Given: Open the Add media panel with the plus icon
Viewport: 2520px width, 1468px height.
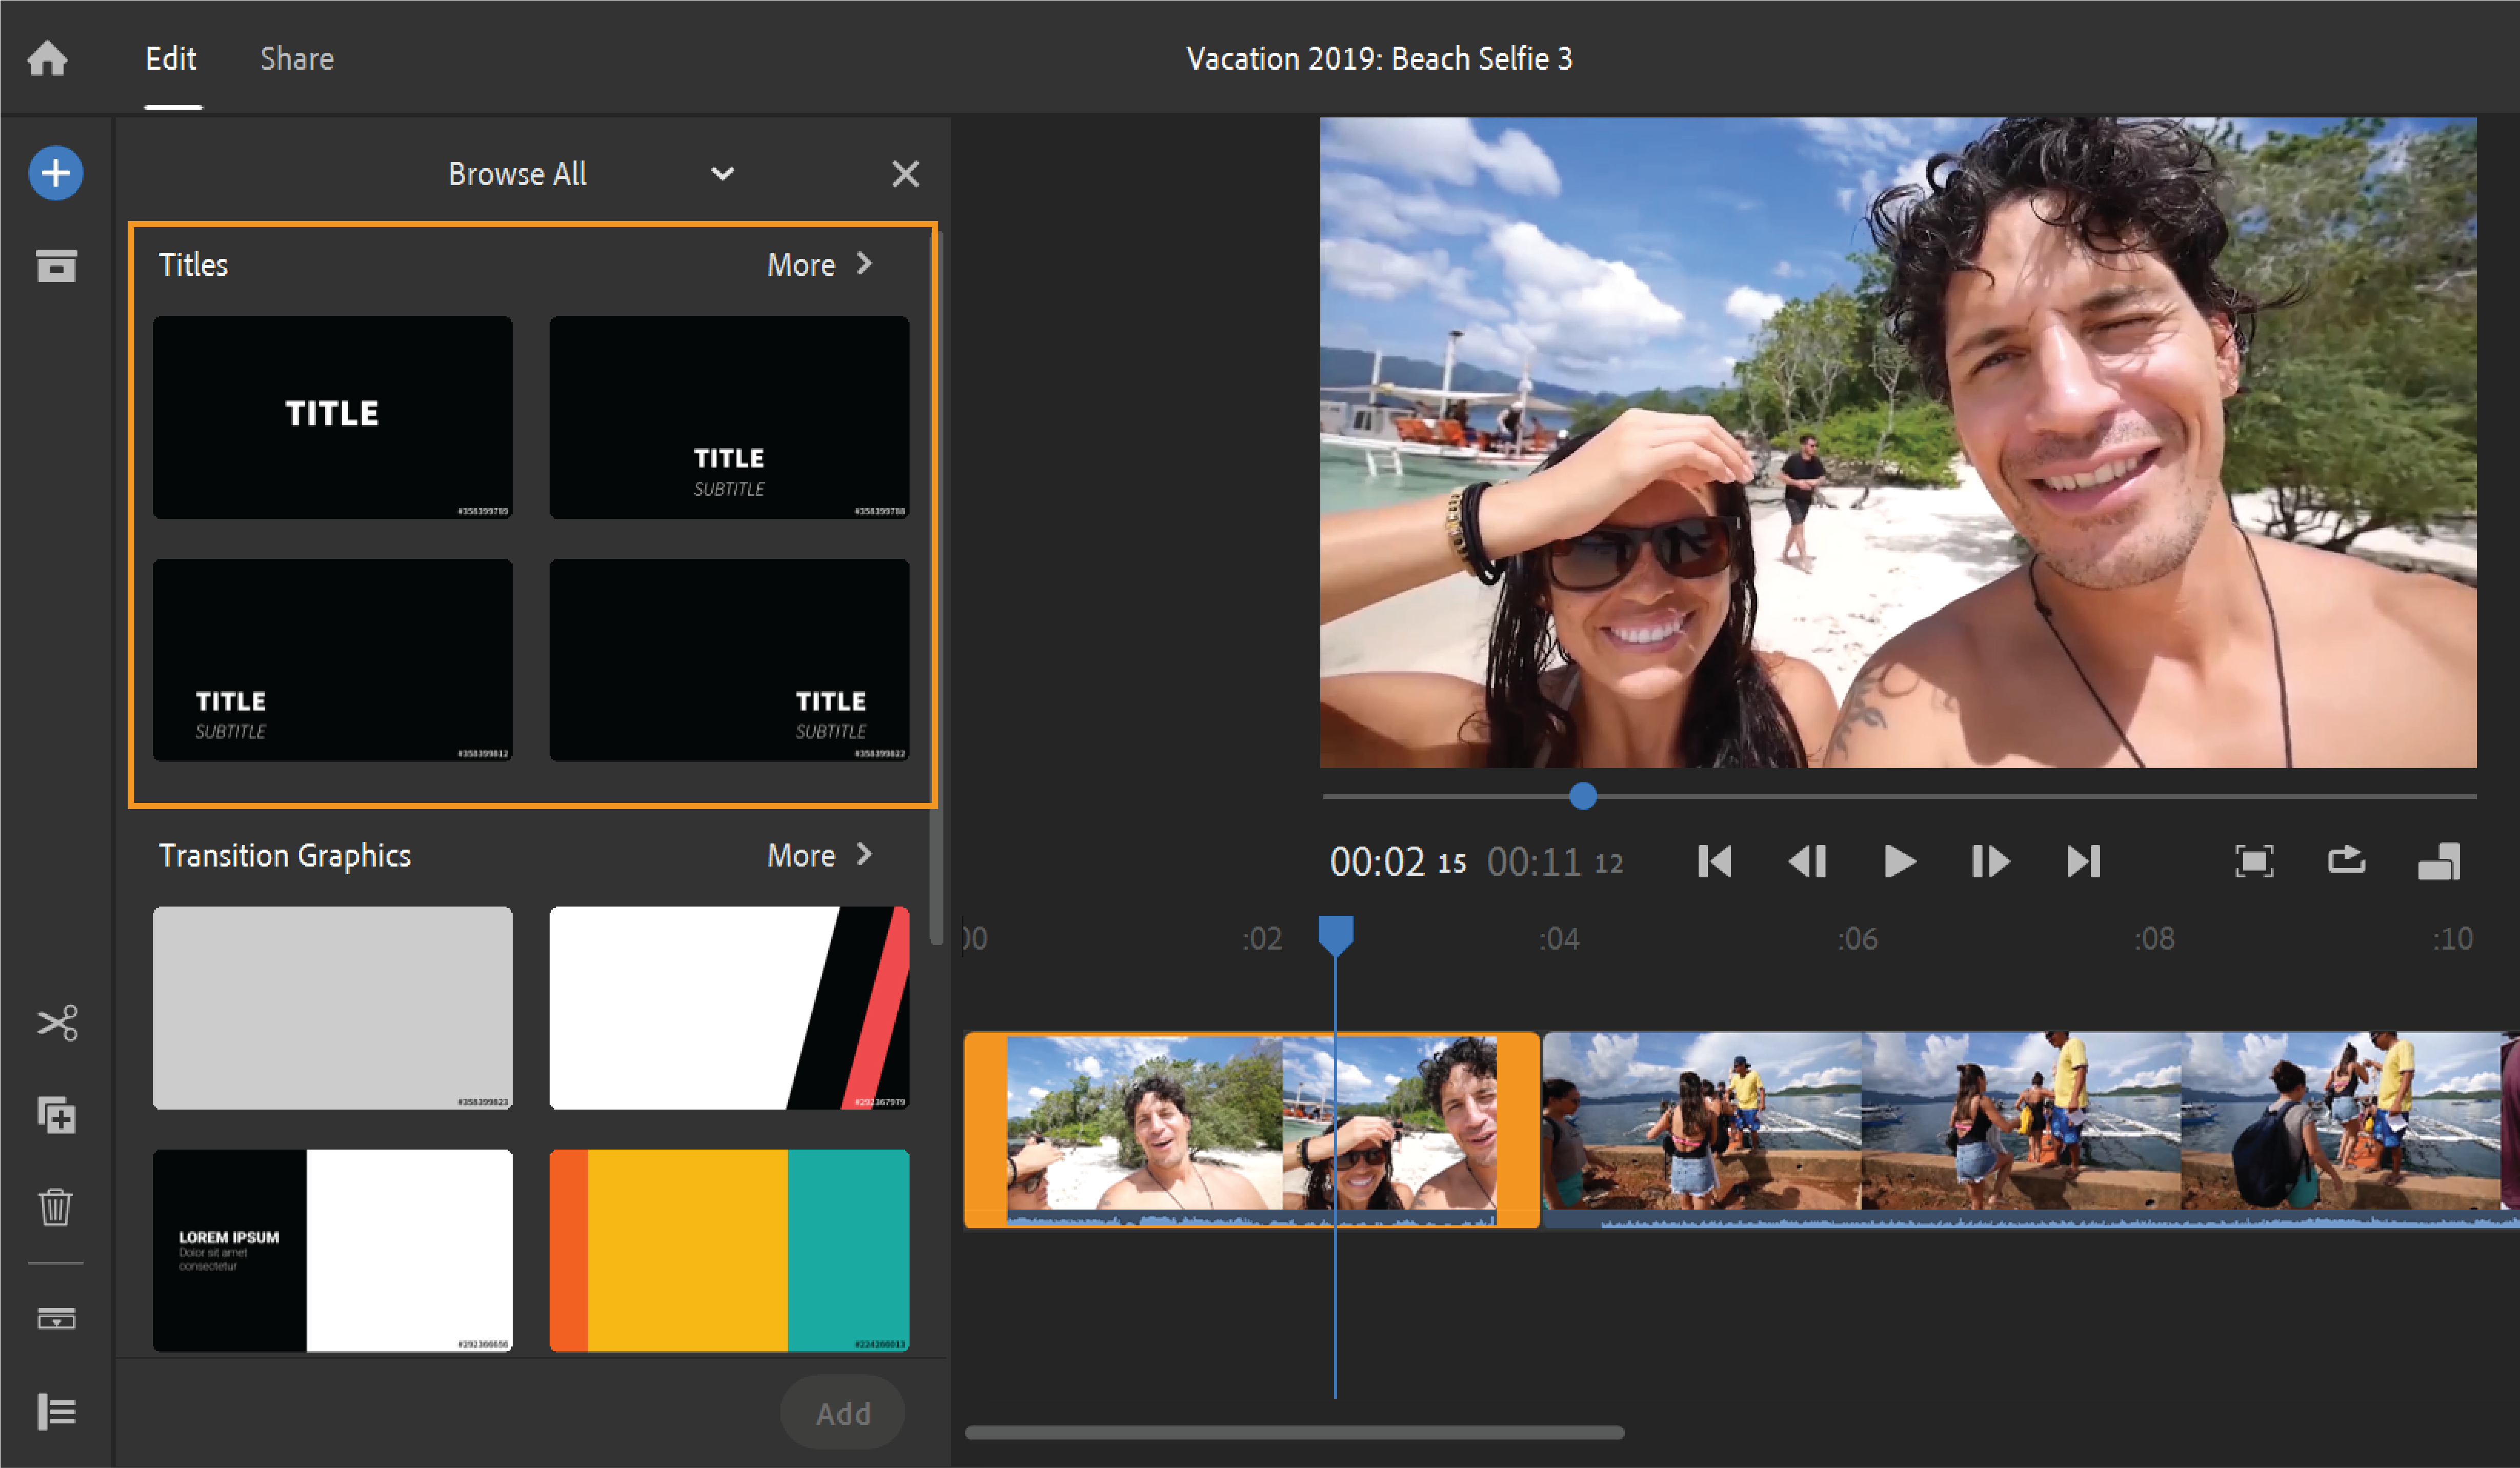Looking at the screenshot, I should coord(56,173).
